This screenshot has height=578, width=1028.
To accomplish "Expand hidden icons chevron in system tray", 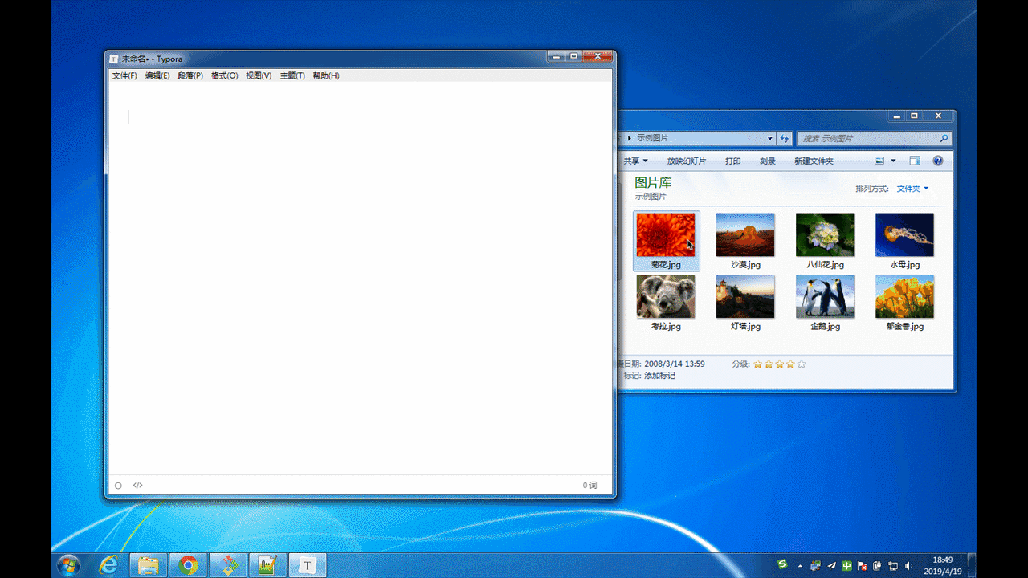I will (x=801, y=567).
